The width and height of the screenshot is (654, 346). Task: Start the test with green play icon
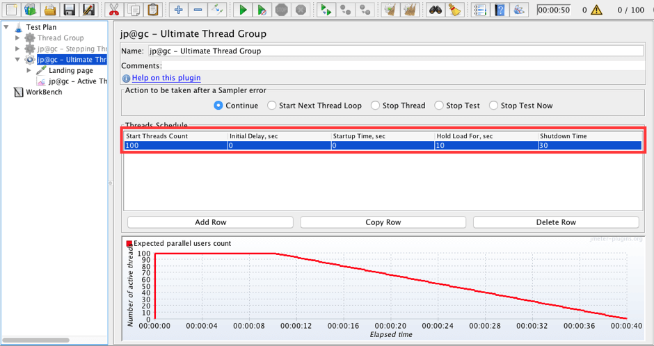243,10
